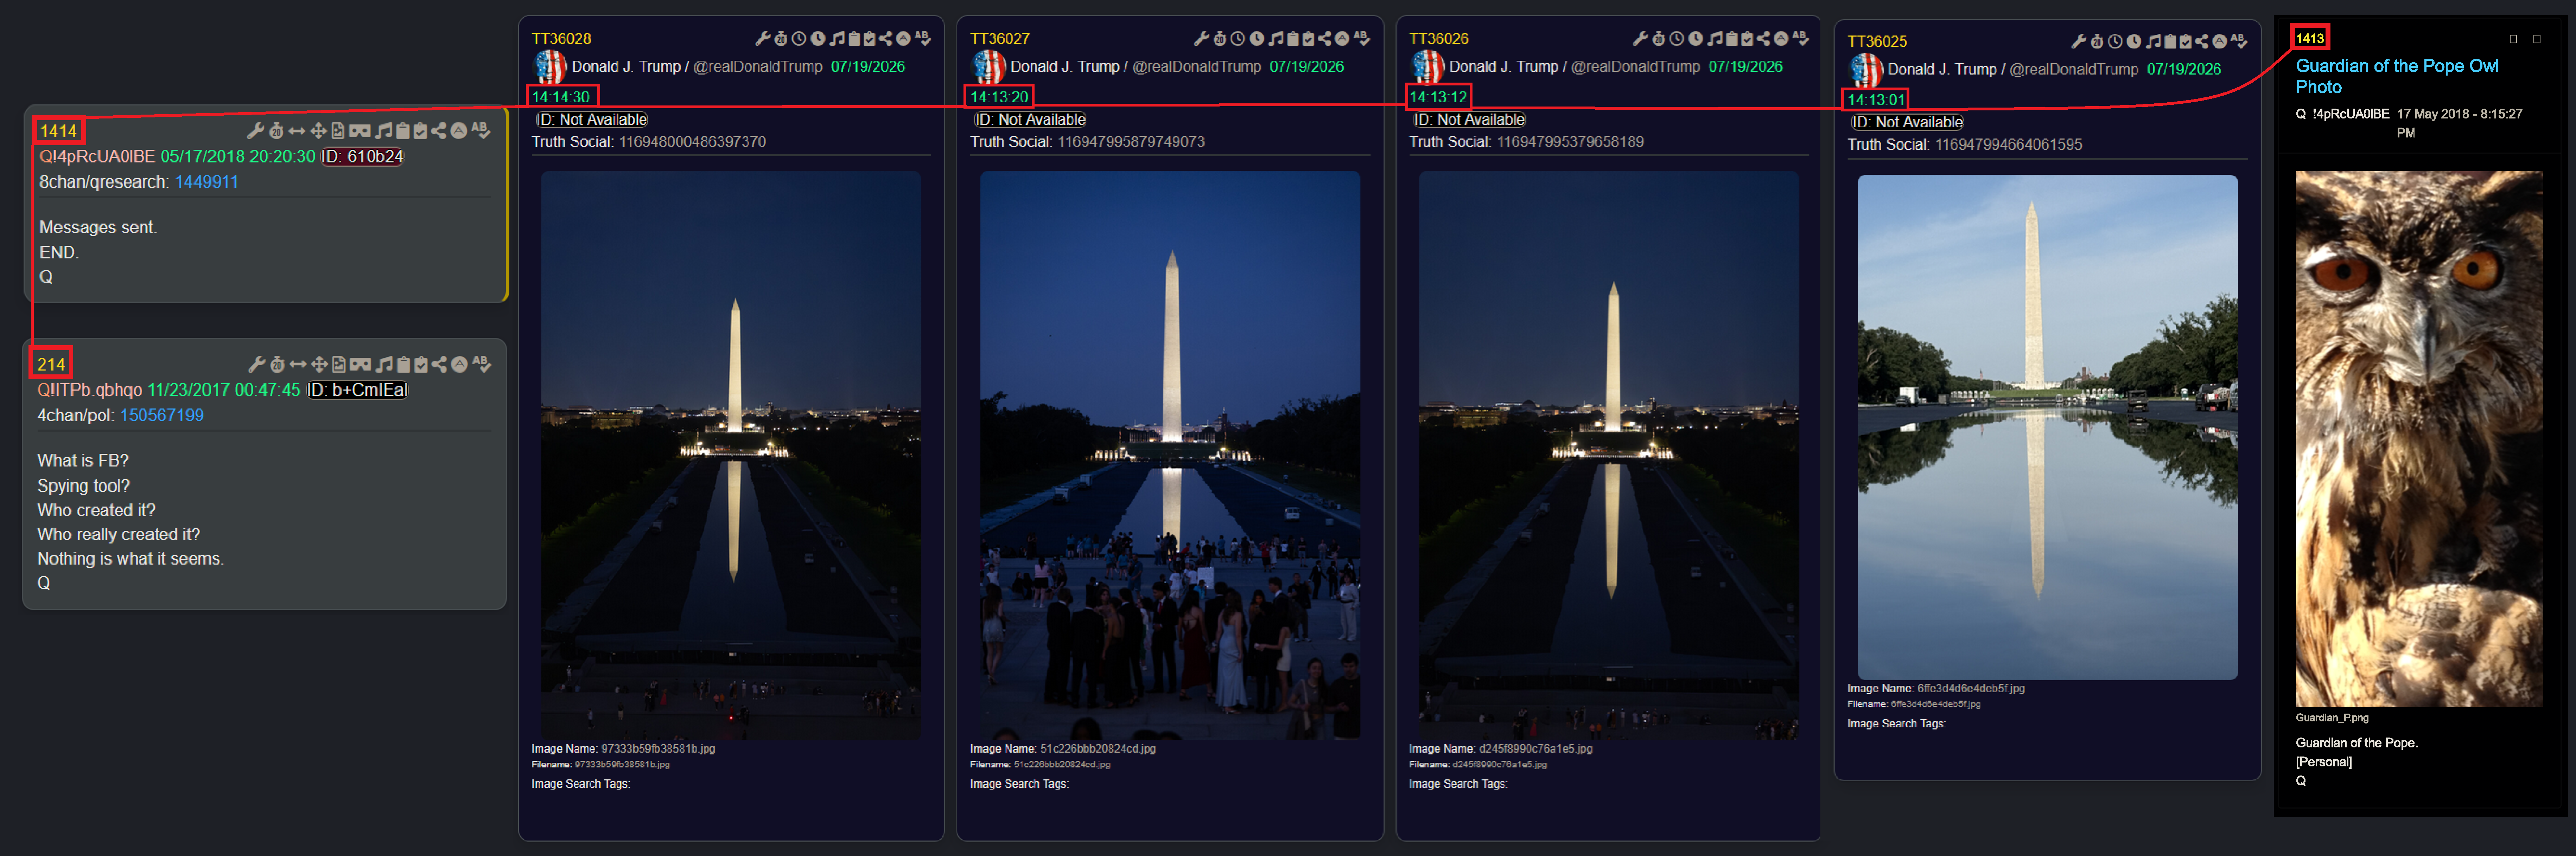Screen dimensions: 2576x856
Task: Open the night Washington Monument image in TT36028
Action: point(731,456)
